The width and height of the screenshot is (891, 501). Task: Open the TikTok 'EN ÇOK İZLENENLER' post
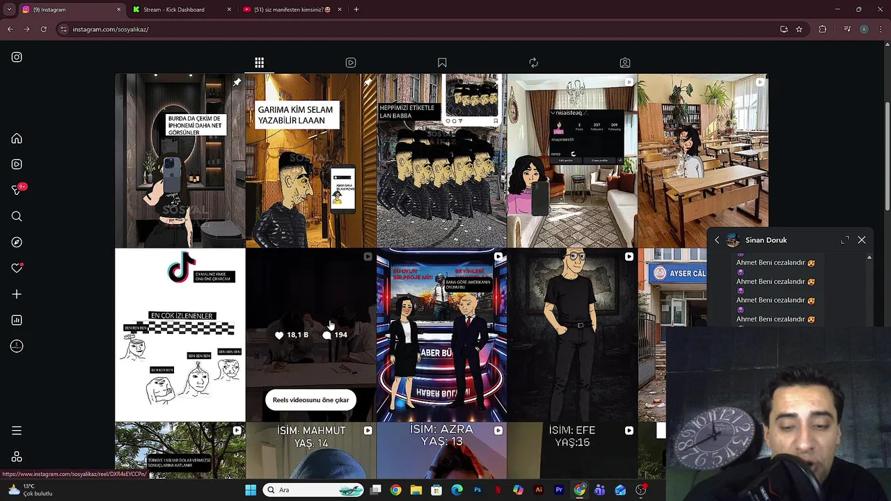[180, 335]
